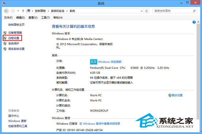The height and width of the screenshot is (134, 202).
Task: Open the 文件(F) menu
Action: [8, 17]
